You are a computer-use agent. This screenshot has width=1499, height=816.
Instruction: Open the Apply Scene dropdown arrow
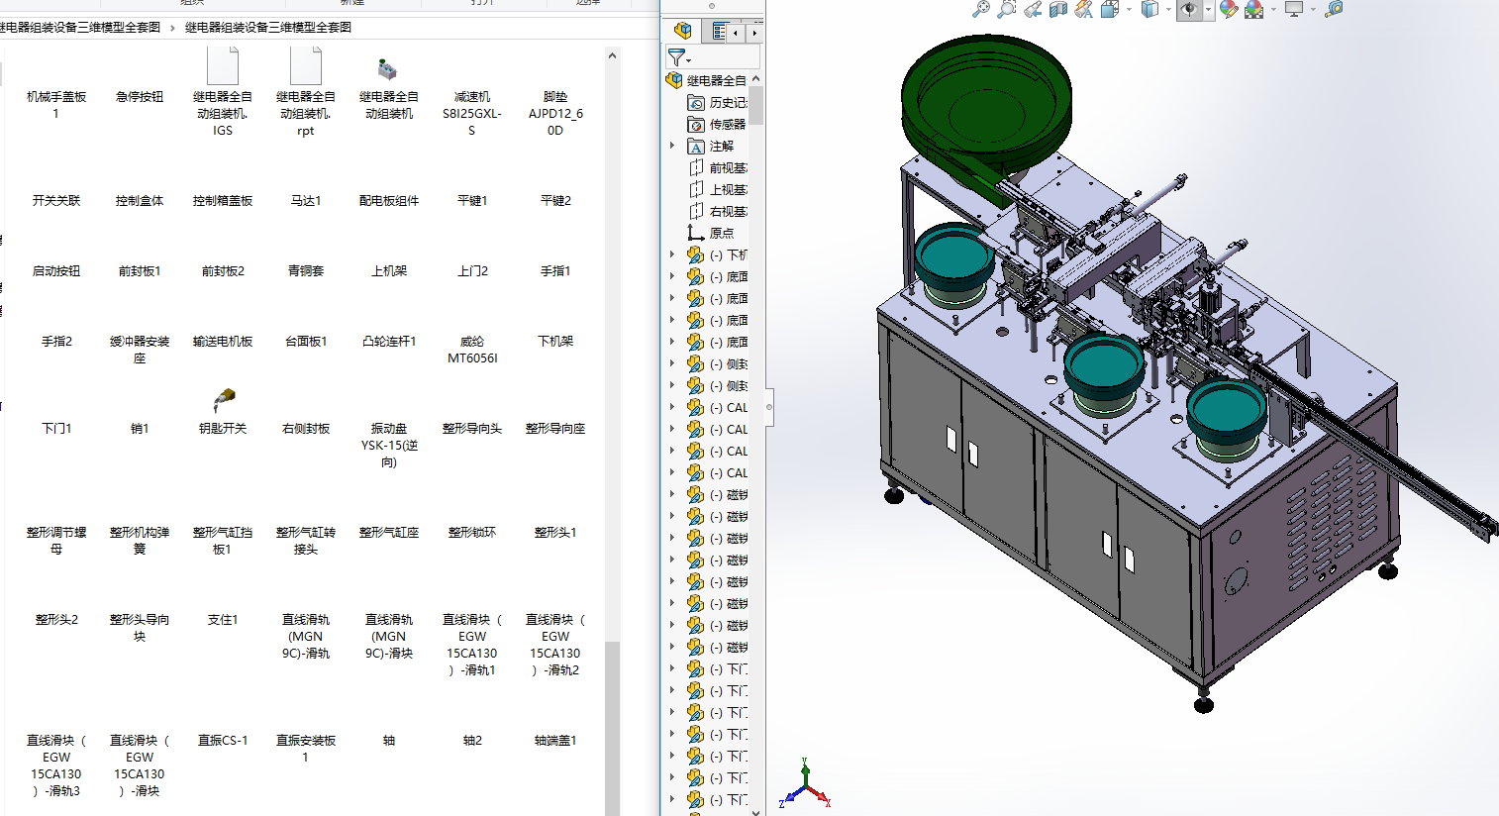click(x=1273, y=10)
